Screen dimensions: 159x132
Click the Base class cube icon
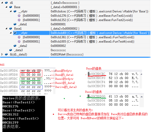coord(11,7)
